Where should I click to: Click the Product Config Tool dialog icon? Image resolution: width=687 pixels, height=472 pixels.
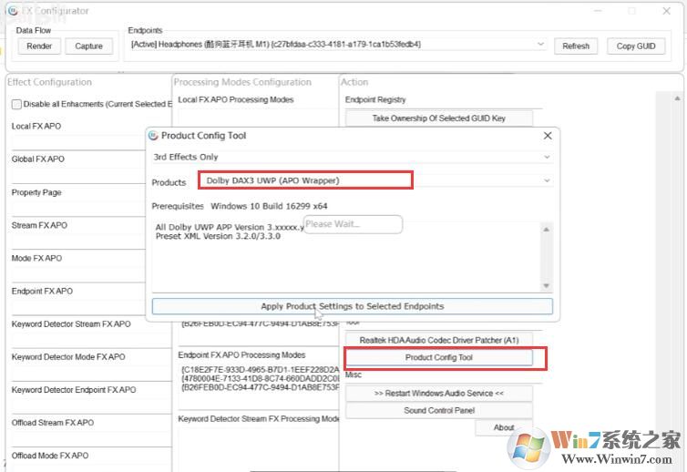pos(153,136)
